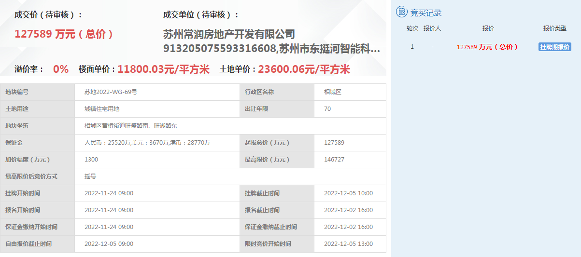Viewport: 581px width, 257px height.
Task: Click the 起报总价 value 127589
Action: tap(334, 143)
